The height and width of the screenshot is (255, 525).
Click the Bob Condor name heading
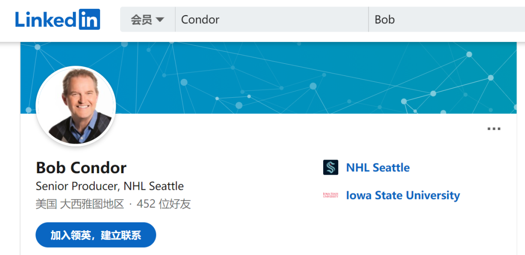click(x=81, y=167)
